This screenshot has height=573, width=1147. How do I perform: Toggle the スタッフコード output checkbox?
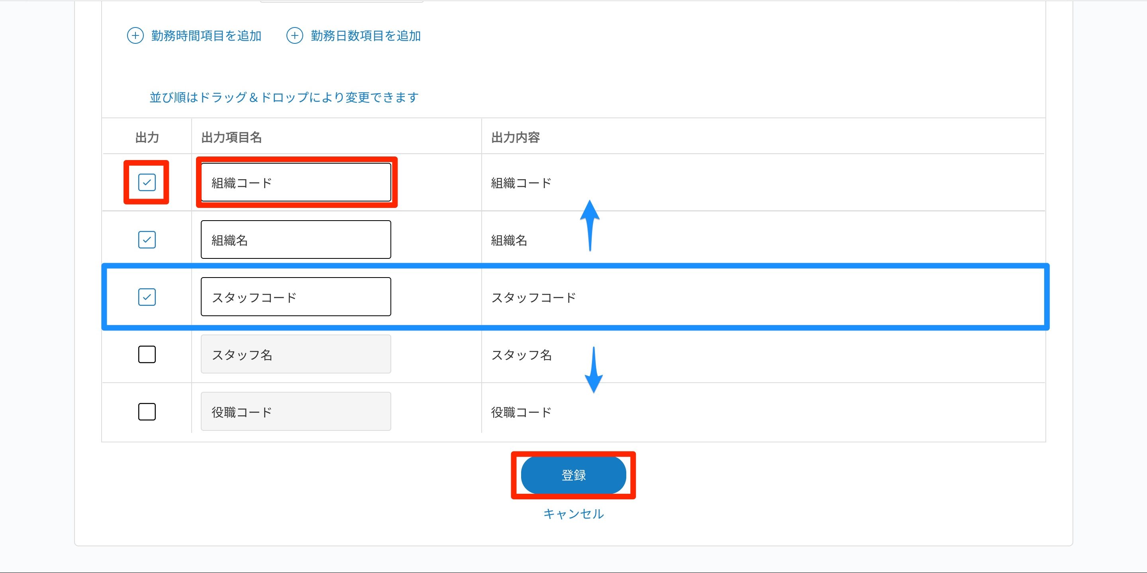click(x=147, y=297)
